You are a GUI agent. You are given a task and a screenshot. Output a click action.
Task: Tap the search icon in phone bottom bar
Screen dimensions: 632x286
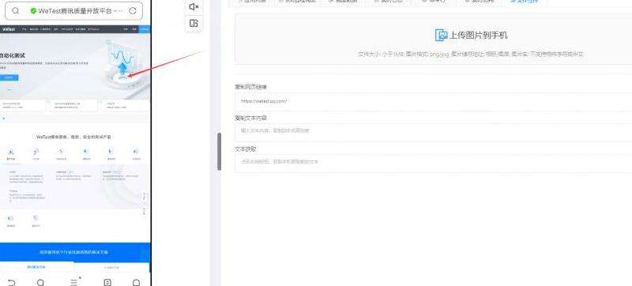[x=41, y=282]
